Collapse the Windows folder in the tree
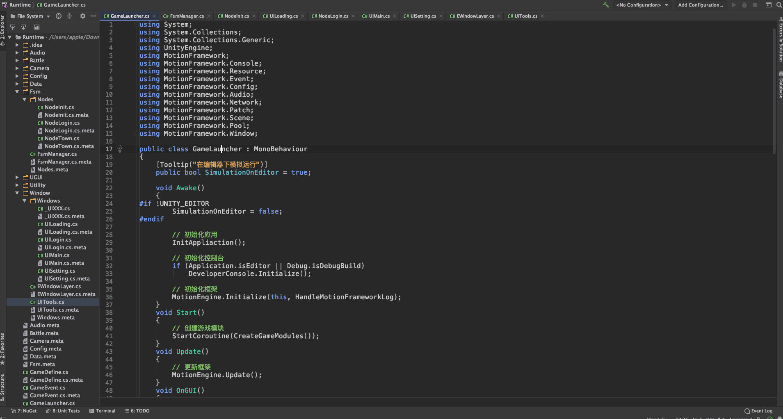 click(x=25, y=201)
